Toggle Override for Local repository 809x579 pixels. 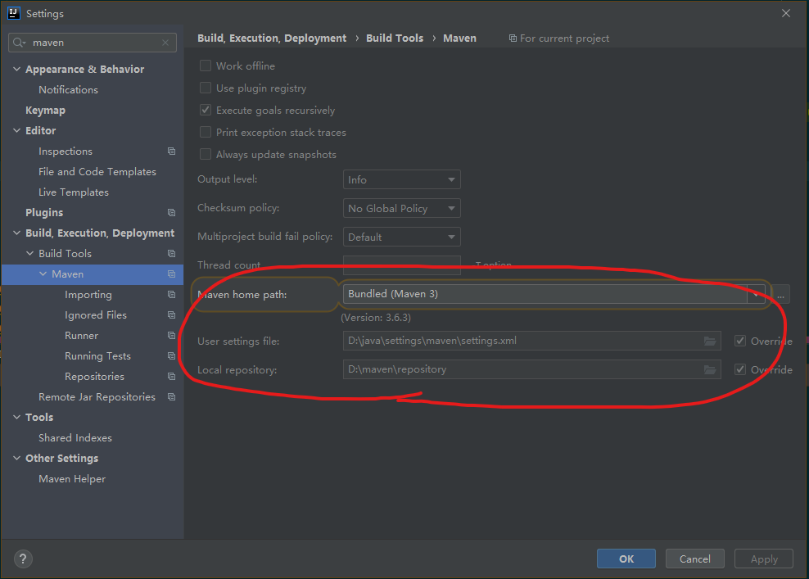click(740, 369)
